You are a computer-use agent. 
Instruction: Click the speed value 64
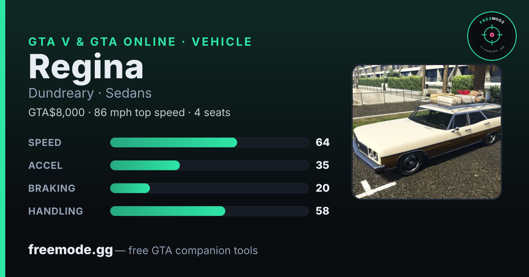point(323,142)
